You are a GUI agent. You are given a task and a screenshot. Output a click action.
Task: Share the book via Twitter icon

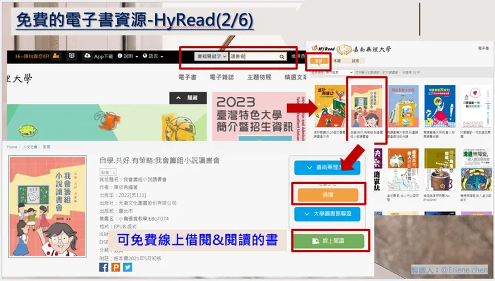pyautogui.click(x=128, y=267)
